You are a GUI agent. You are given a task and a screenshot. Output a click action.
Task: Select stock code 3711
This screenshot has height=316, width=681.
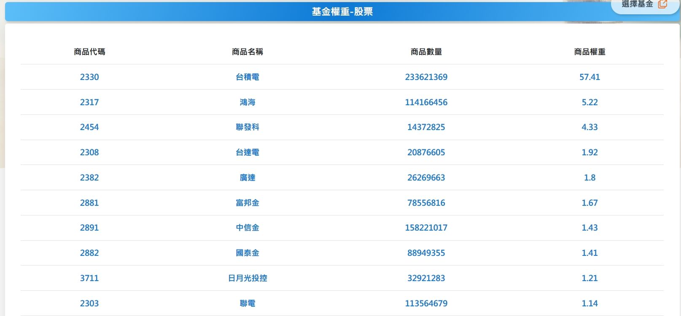89,278
